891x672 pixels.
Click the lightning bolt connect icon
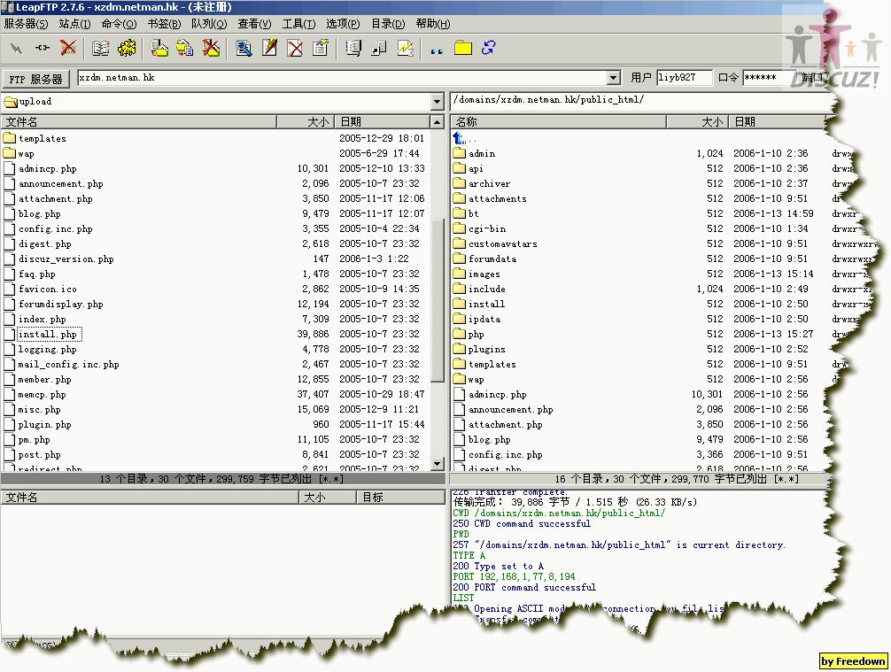17,49
